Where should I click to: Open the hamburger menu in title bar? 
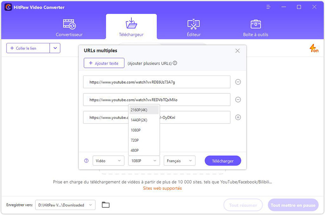pyautogui.click(x=268, y=7)
